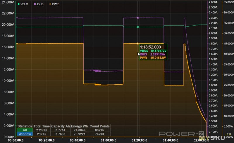Click the 25.000W power axis label
Viewport: 234px width, 143px height.
pyautogui.click(x=229, y=85)
